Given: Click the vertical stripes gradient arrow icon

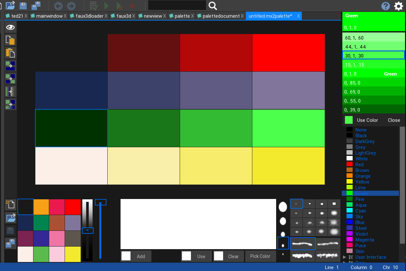Looking at the screenshot, I should [x=10, y=91].
